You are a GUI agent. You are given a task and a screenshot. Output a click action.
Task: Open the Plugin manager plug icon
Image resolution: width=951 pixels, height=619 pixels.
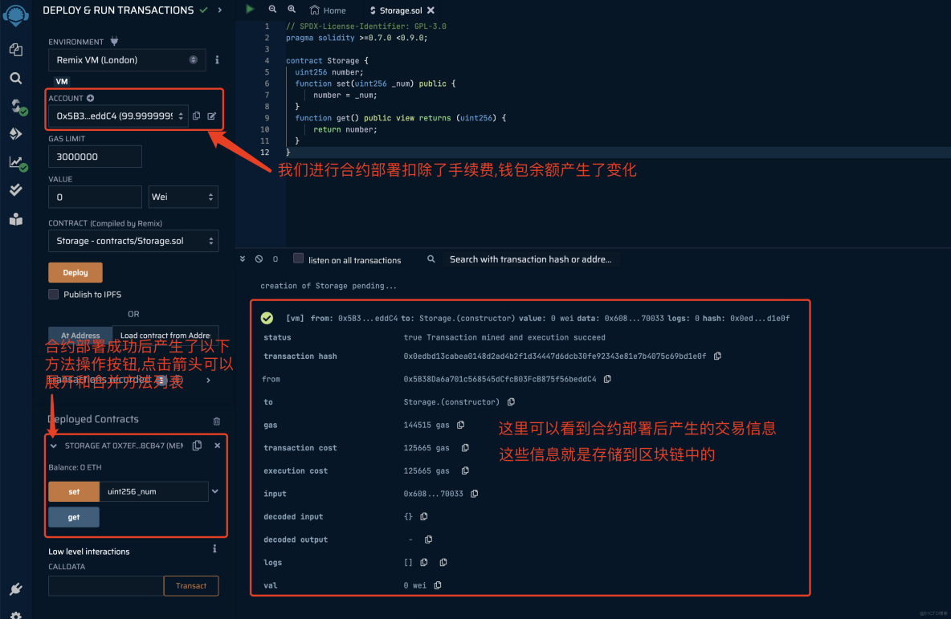click(x=16, y=588)
